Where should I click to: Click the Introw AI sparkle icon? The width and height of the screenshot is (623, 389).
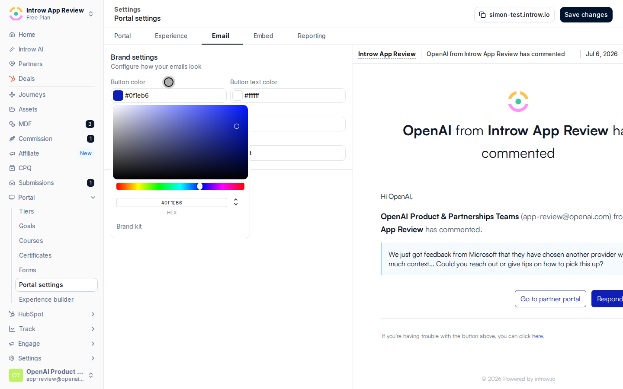click(x=12, y=49)
